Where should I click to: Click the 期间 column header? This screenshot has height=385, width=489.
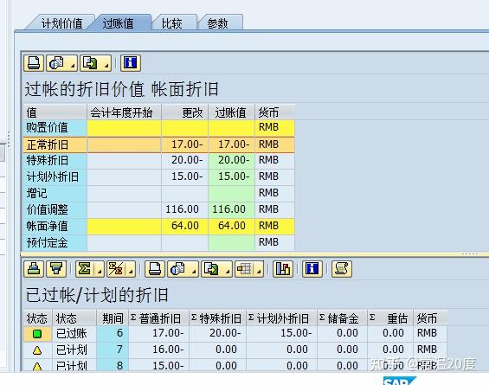(x=113, y=318)
